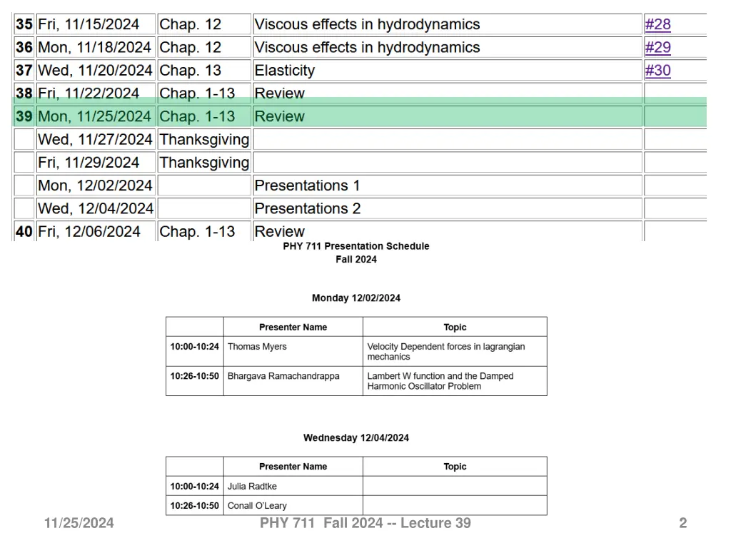Select Presentations 2 schedule entry

point(448,208)
